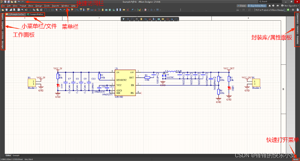Select the MP2482 U1 chip in the schematic
Screen dimensions: 300x161
125,83
